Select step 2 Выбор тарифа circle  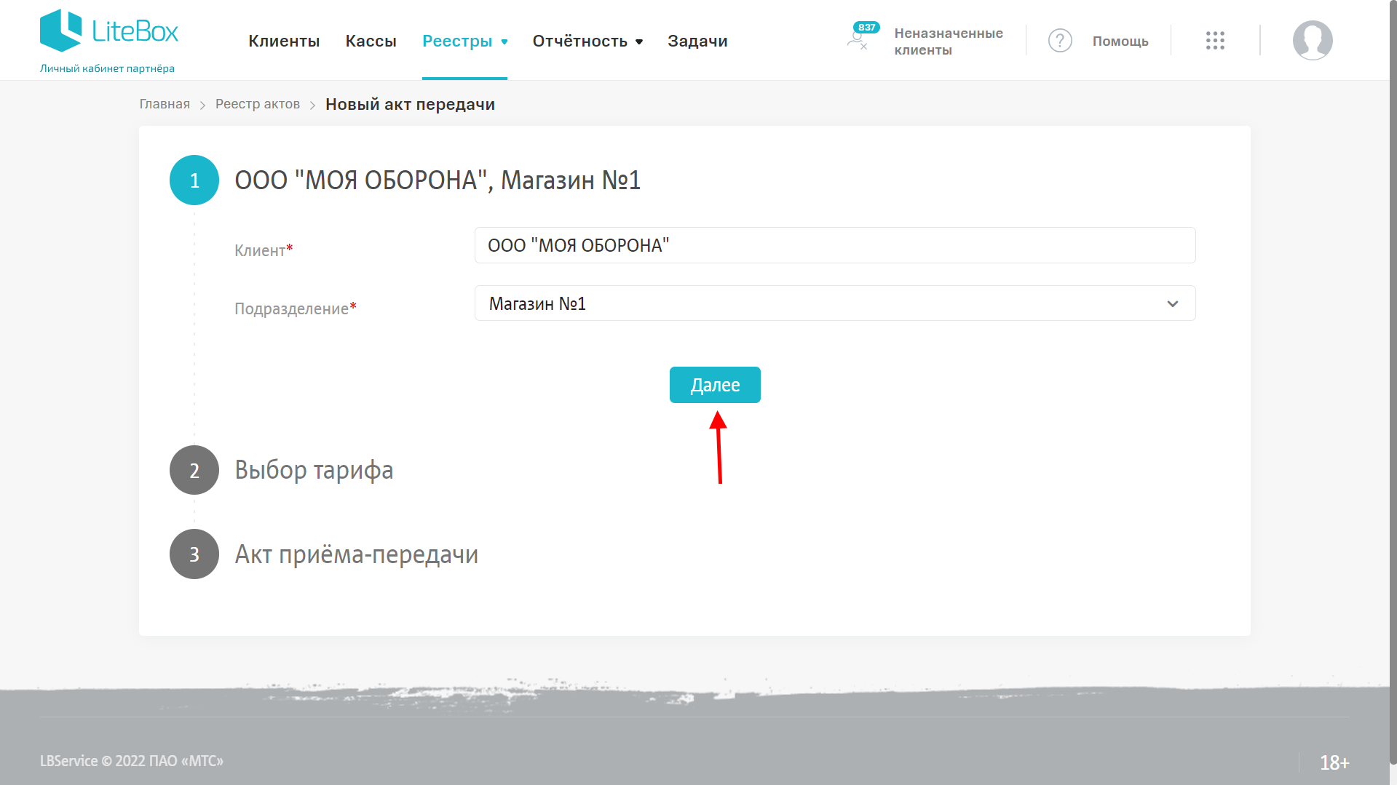coord(194,470)
